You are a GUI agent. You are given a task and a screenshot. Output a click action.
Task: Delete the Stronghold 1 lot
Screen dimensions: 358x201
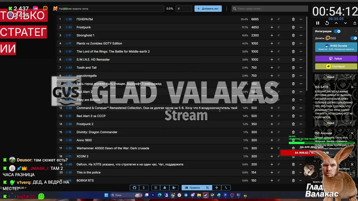(x=293, y=35)
